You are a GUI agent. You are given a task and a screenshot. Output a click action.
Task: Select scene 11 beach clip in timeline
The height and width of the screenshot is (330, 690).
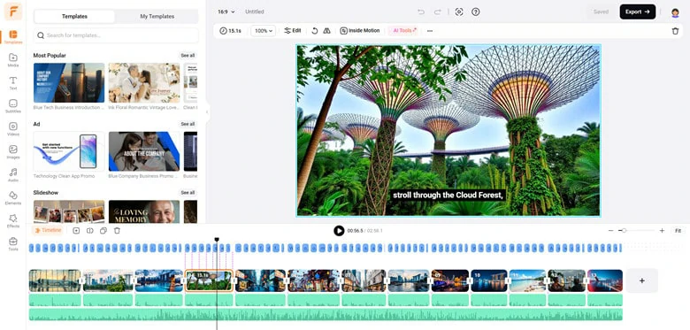(x=527, y=280)
